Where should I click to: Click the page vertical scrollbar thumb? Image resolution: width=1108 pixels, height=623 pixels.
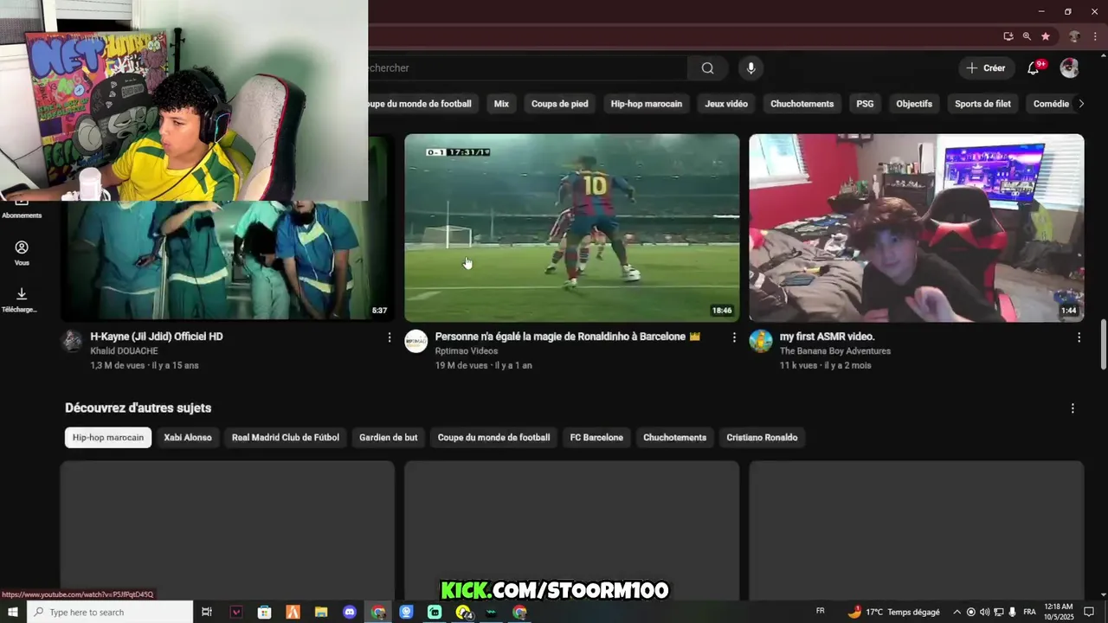pyautogui.click(x=1103, y=344)
